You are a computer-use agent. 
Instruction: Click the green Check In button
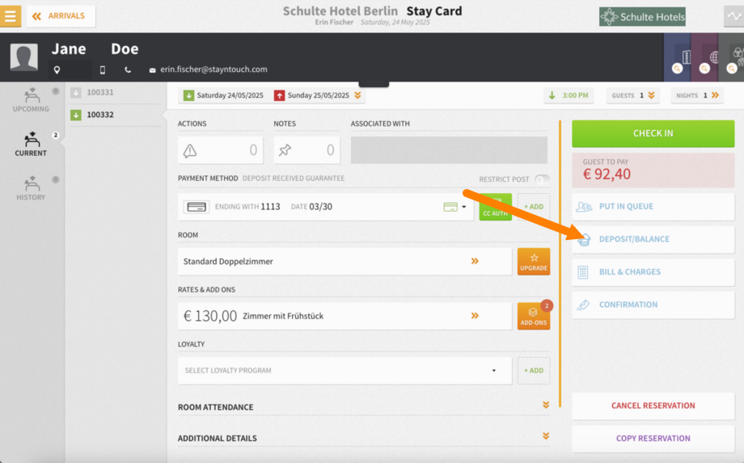point(653,133)
